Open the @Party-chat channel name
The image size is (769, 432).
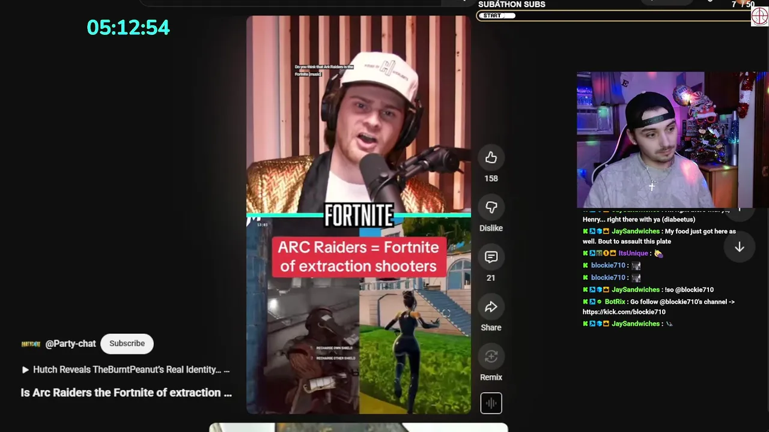[70, 344]
